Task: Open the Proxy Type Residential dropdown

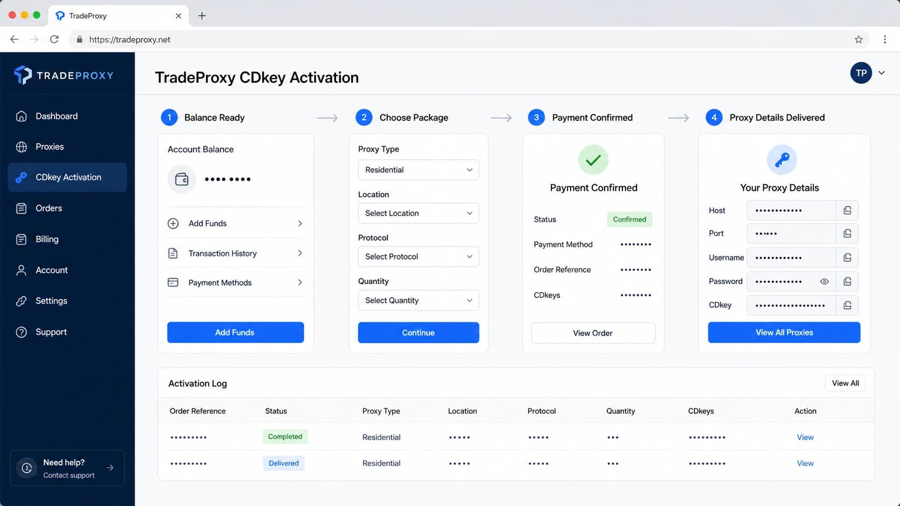Action: pyautogui.click(x=419, y=170)
